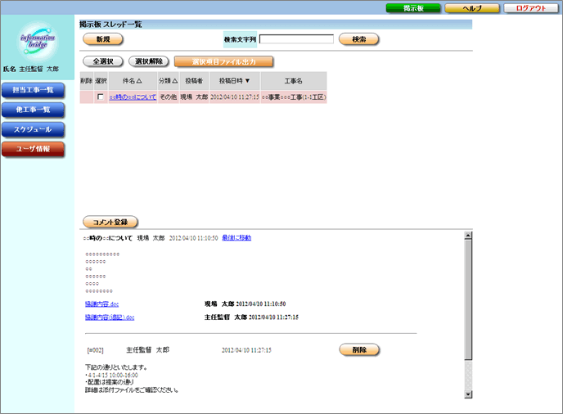563x414 pixels.
Task: Focus the 検索文字列 search text field
Action: [296, 38]
